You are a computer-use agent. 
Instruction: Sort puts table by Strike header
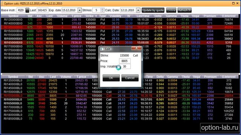point(91,16)
